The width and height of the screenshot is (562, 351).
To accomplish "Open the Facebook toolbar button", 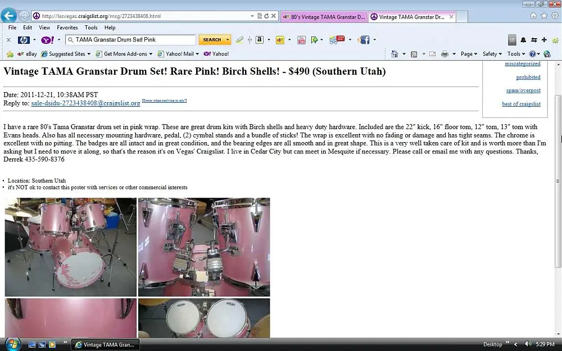I will click(364, 40).
